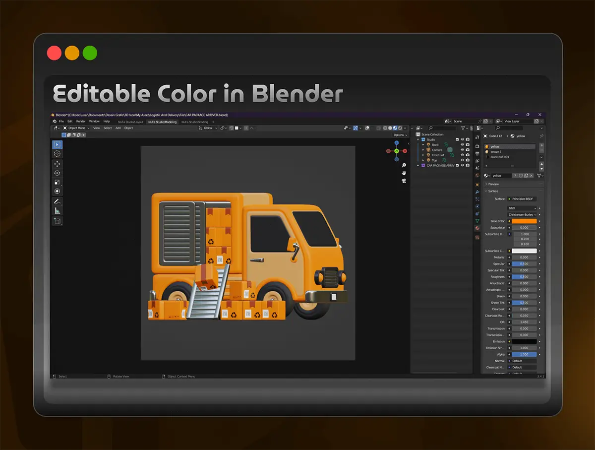Pick the Measure tool
This screenshot has width=595, height=450.
tap(58, 211)
